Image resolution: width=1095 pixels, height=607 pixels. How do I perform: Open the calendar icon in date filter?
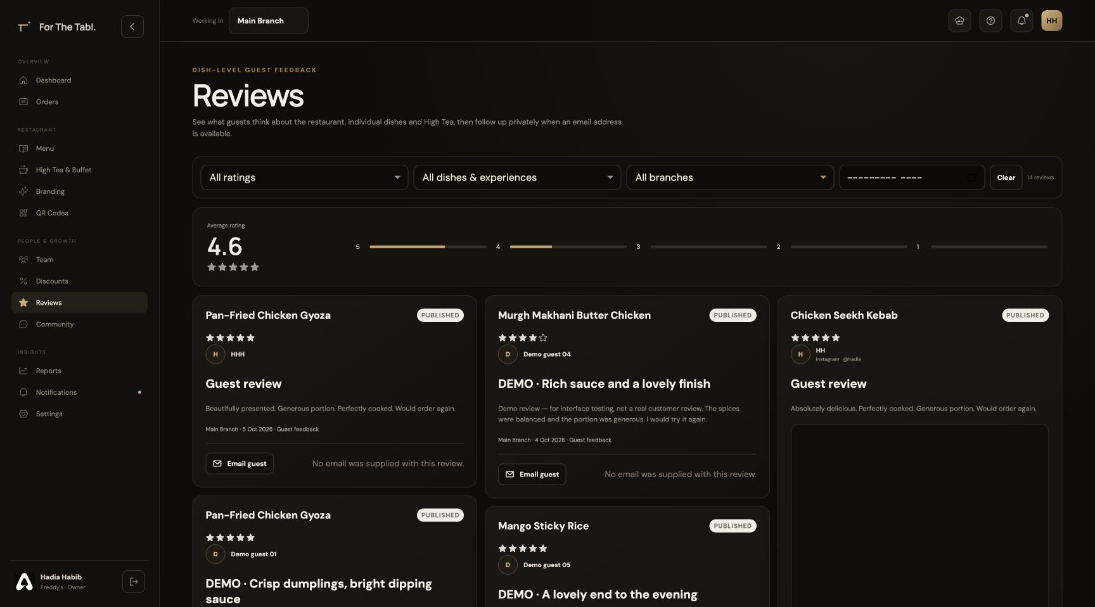(971, 177)
